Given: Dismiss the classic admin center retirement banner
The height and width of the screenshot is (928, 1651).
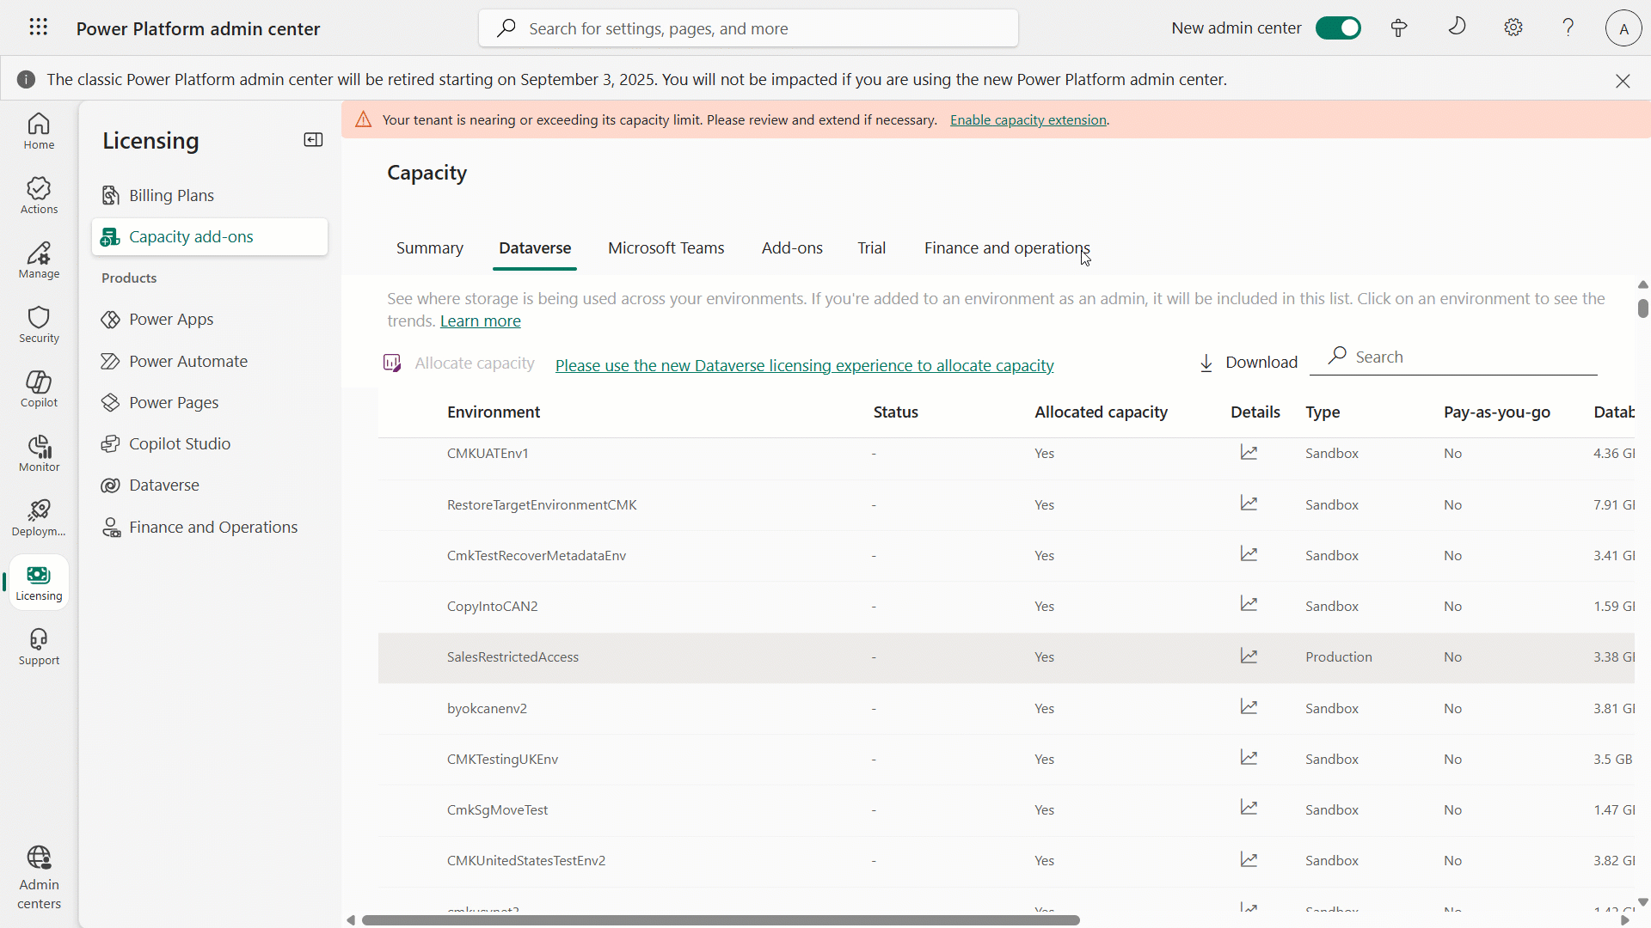Looking at the screenshot, I should coord(1623,81).
